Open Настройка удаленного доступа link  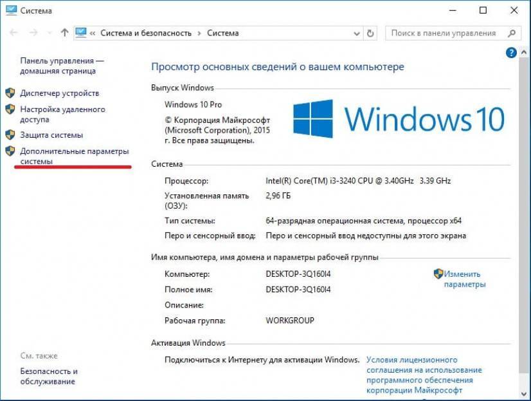tap(62, 114)
